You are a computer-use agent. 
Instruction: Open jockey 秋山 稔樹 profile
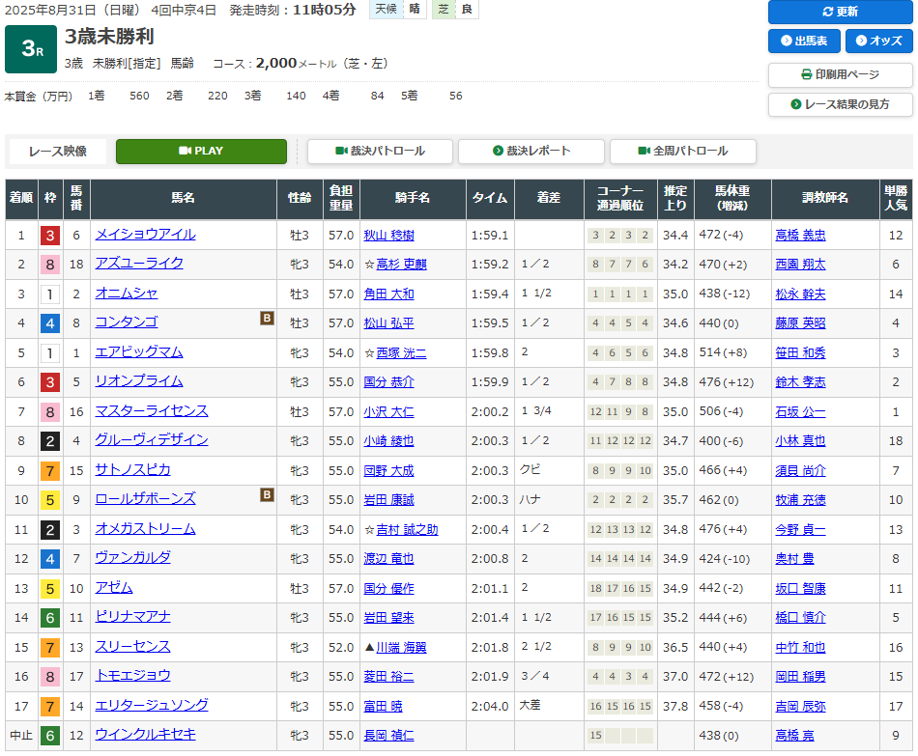388,236
